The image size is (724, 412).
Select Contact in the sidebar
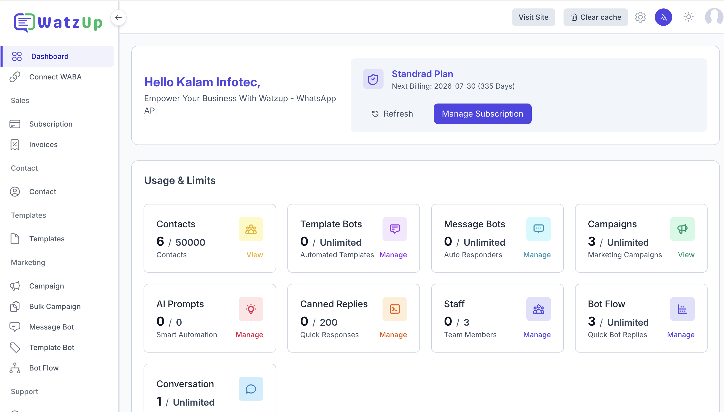click(x=58, y=192)
